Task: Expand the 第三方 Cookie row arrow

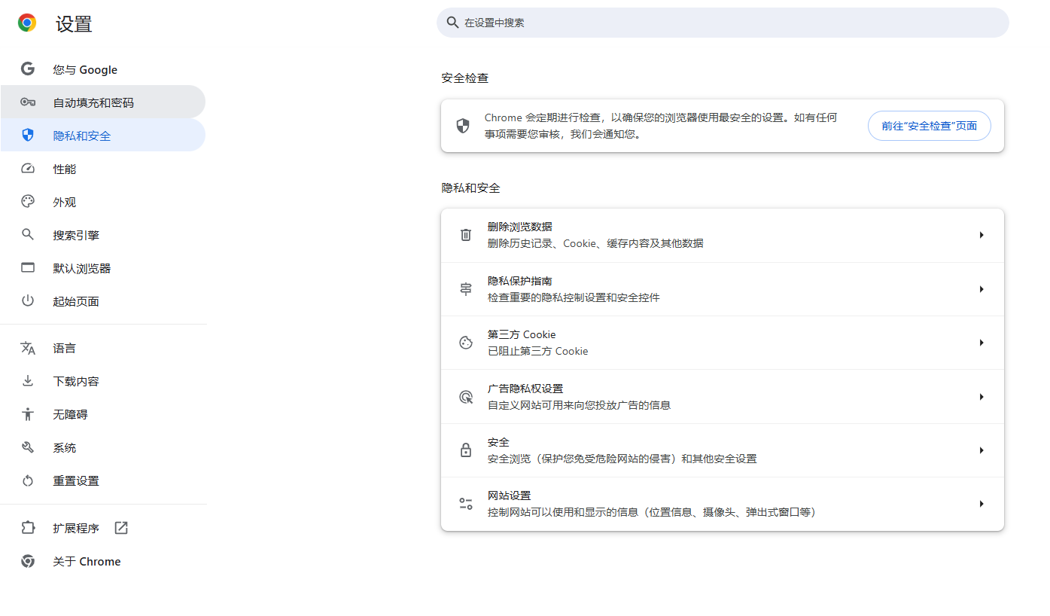Action: [982, 343]
